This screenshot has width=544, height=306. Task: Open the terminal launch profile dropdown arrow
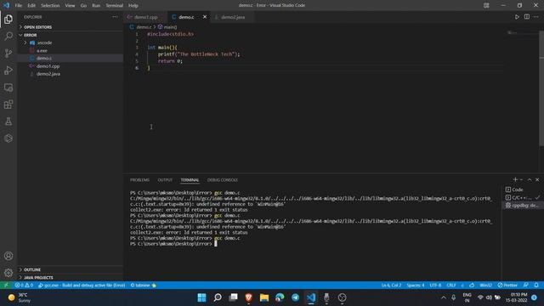coord(521,179)
